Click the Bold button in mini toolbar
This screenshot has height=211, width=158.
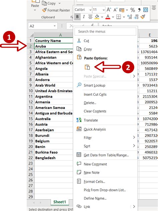77,17
